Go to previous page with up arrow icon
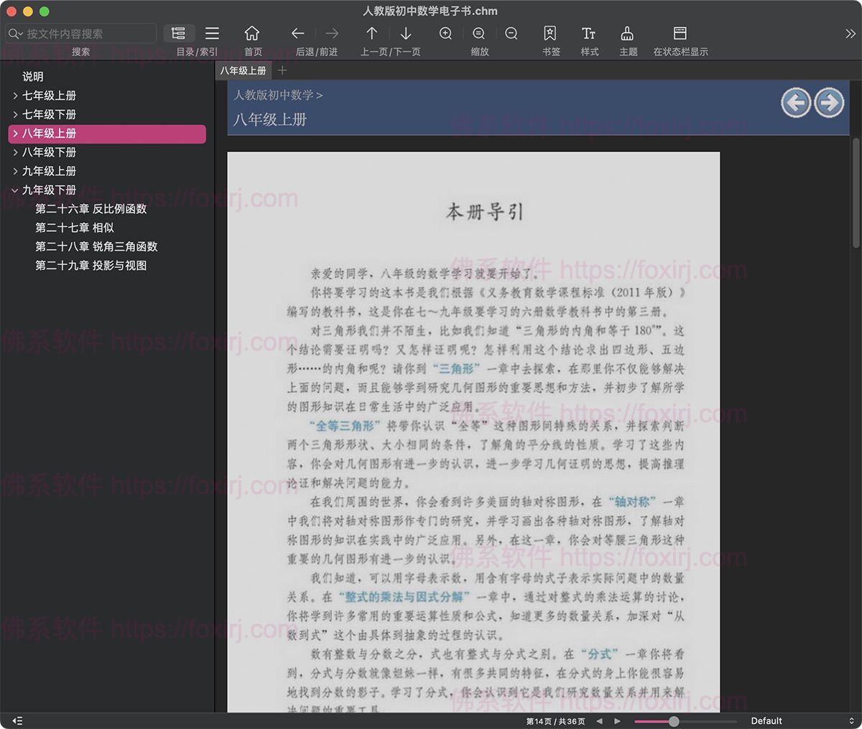This screenshot has width=862, height=729. click(372, 34)
